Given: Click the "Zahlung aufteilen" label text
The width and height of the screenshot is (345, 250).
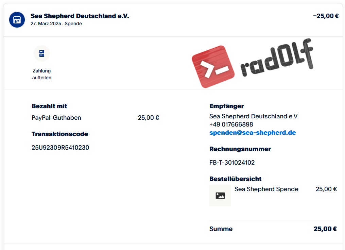Looking at the screenshot, I should 42,74.
